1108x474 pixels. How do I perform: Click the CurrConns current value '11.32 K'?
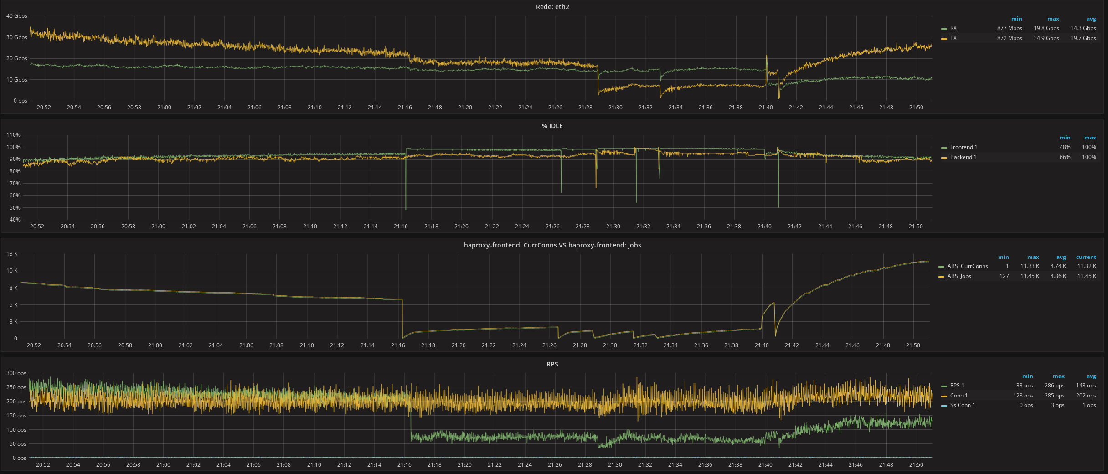1087,266
